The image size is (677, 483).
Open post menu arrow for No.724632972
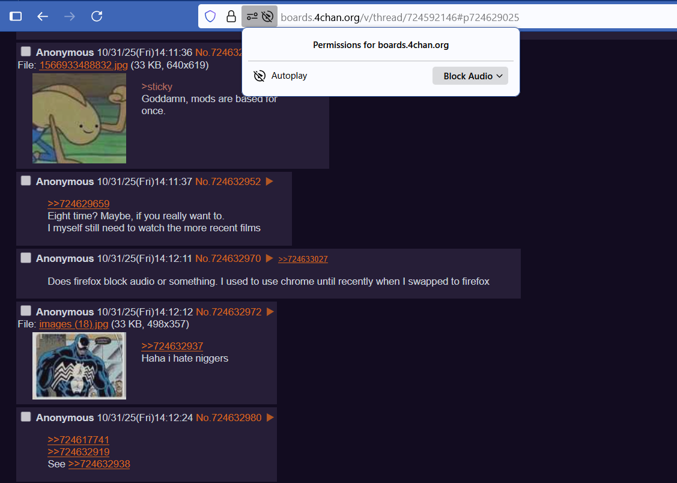pos(270,312)
